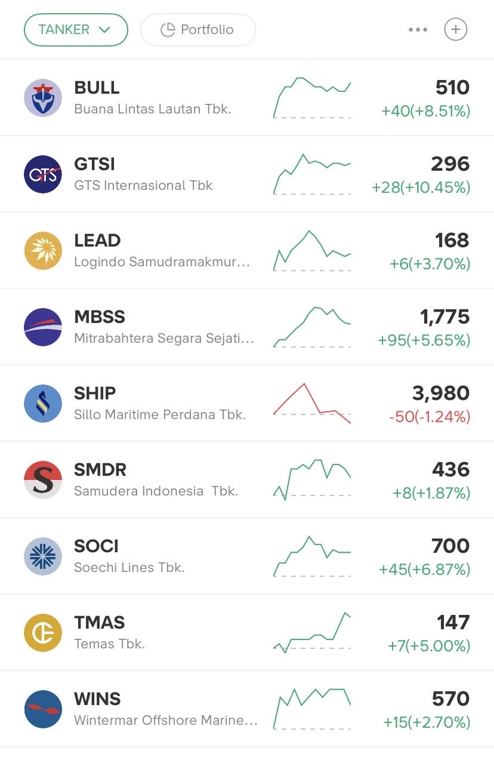The height and width of the screenshot is (757, 494).
Task: Click the SMDR company logo
Action: pos(43,480)
